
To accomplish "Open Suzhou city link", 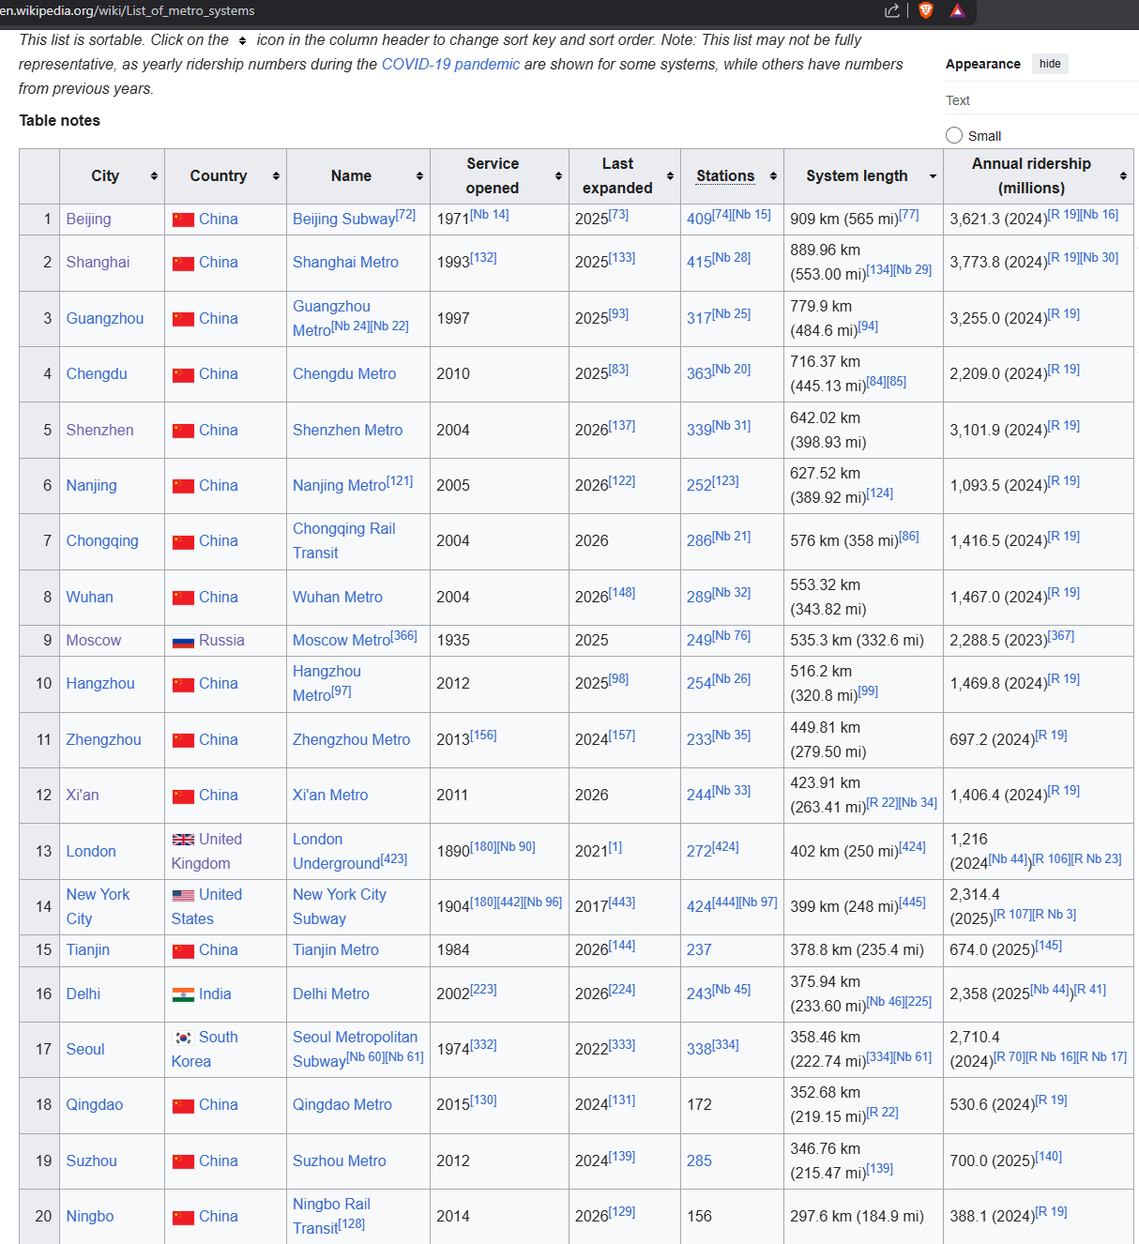I will pos(91,1161).
